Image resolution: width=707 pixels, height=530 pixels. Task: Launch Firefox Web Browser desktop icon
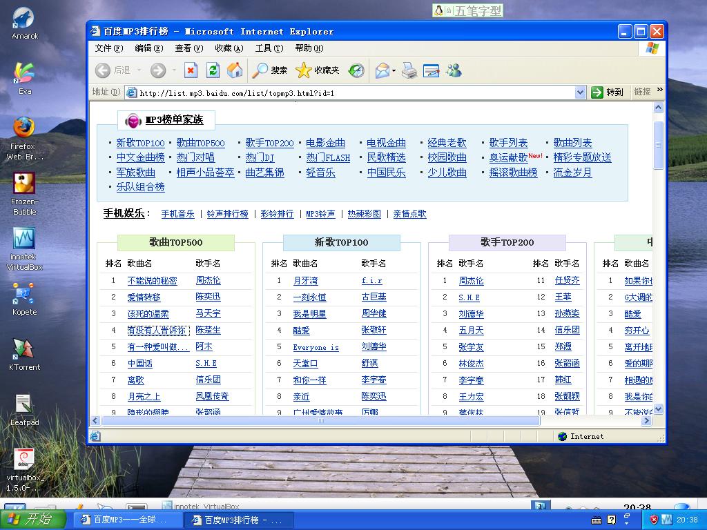[24, 138]
